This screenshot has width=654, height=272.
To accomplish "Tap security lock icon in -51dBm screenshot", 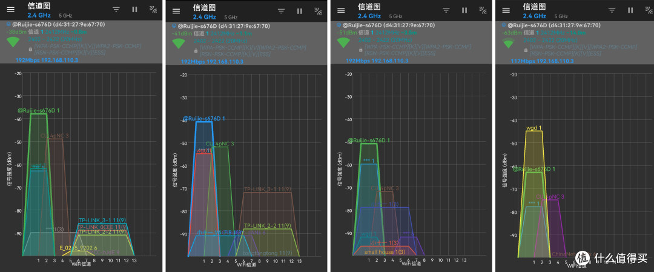I will 360,50.
